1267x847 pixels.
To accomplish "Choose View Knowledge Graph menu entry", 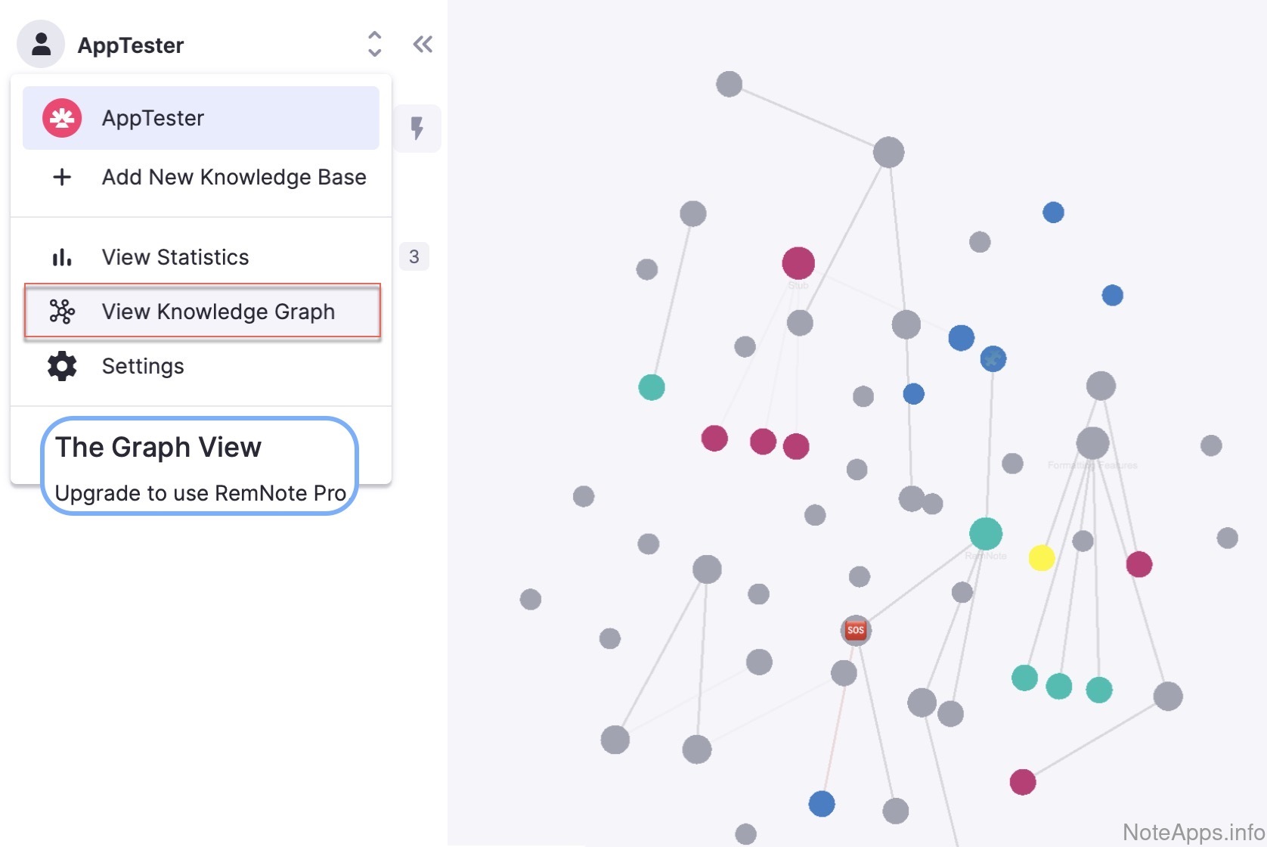I will [x=218, y=312].
